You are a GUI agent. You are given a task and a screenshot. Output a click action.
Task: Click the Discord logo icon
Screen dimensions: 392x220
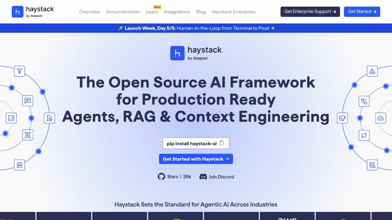tap(203, 177)
